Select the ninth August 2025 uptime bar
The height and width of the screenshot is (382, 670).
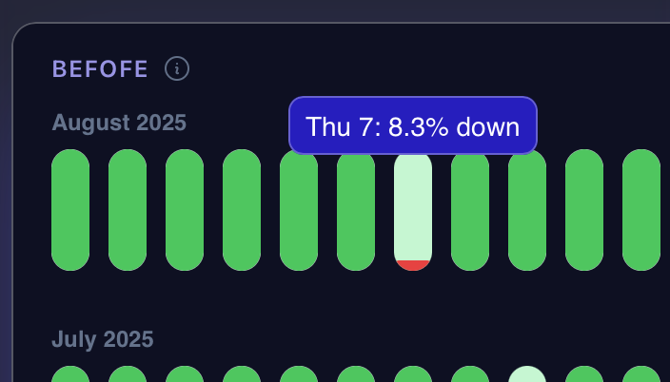[x=527, y=210]
